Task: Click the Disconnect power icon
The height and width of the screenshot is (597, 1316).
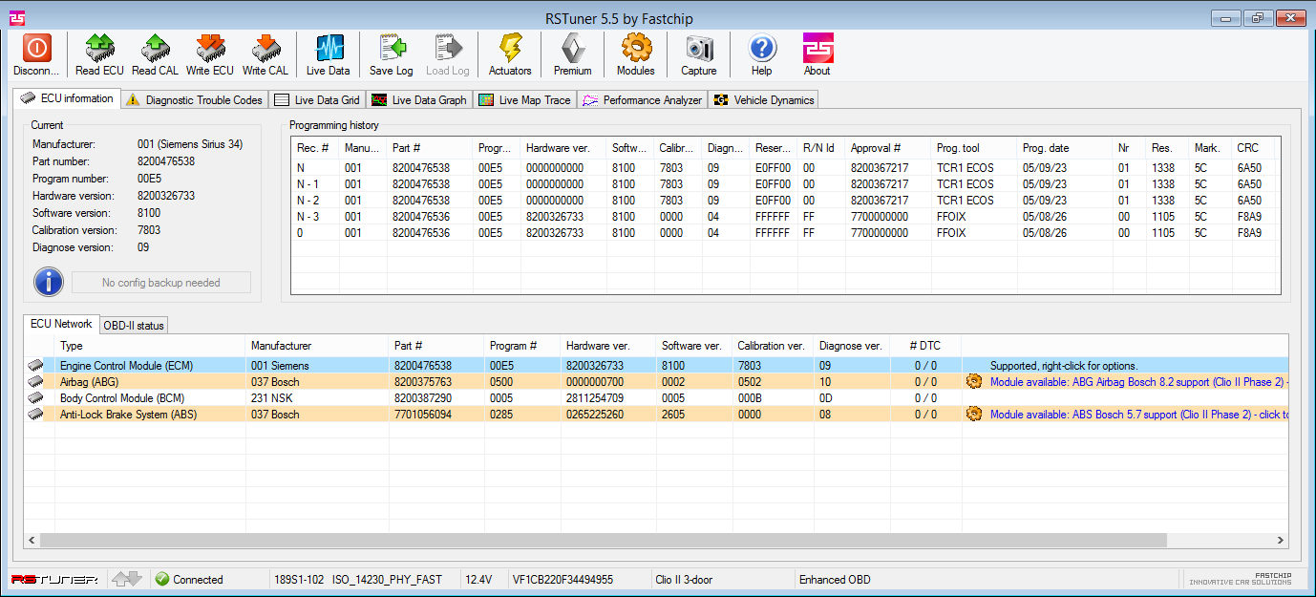Action: (x=36, y=49)
